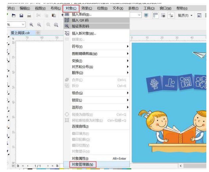The height and width of the screenshot is (172, 209).
Task: Select 插入新对象(W)... menu item
Action: pos(97,33)
